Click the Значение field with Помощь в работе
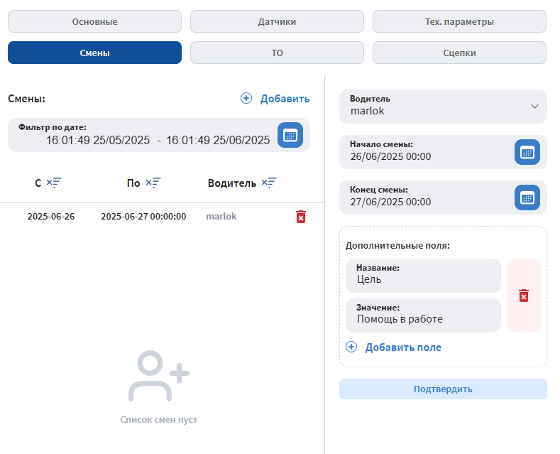The image size is (560, 454). coord(423,314)
